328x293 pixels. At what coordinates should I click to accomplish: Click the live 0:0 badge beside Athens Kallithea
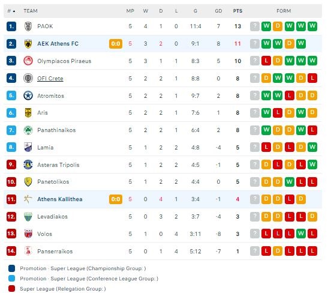click(x=116, y=199)
